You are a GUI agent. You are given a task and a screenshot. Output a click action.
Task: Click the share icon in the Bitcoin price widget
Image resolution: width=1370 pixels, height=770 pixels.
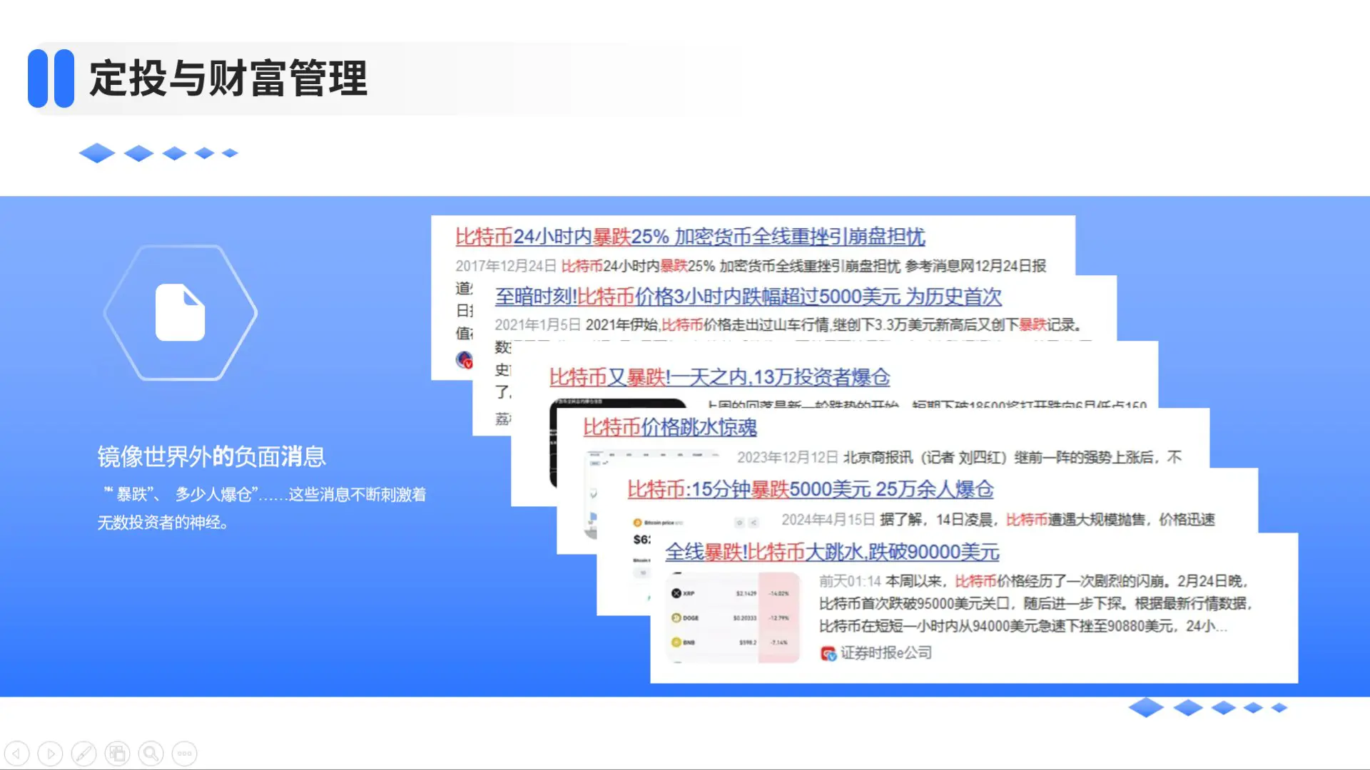click(754, 523)
